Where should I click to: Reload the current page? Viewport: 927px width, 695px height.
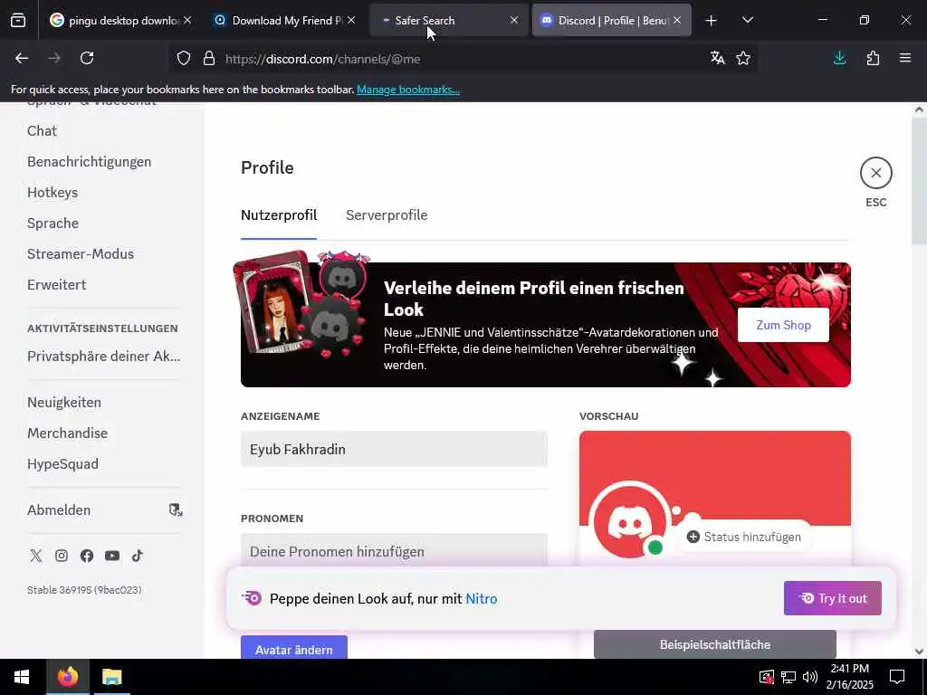tap(87, 58)
